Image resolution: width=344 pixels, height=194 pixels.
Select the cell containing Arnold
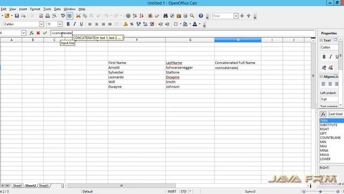point(137,67)
